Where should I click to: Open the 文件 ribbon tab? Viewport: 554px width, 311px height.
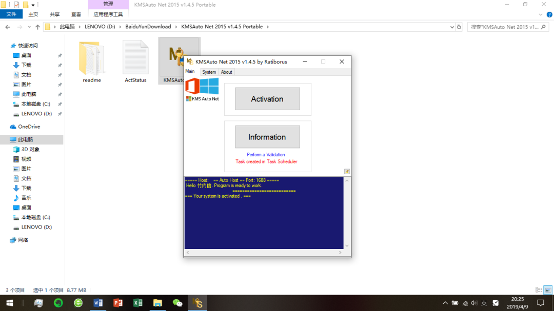11,14
